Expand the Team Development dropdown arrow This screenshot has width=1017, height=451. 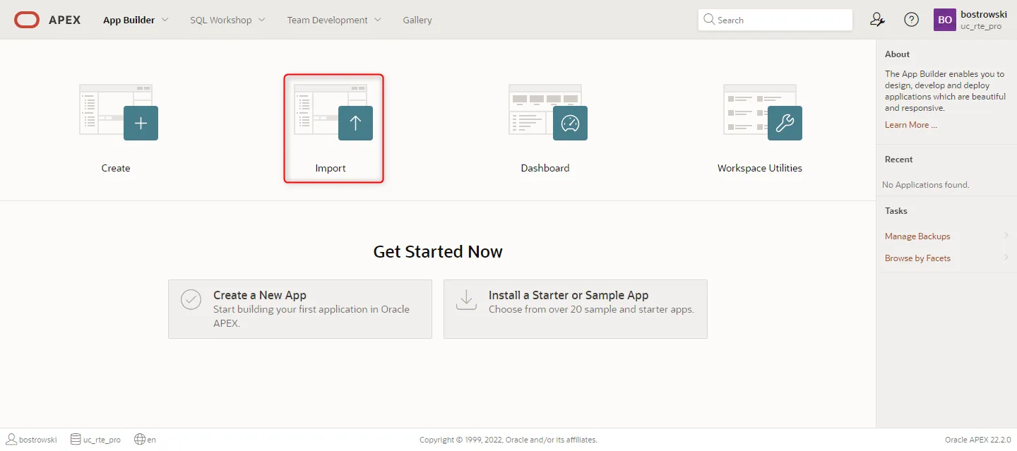(377, 20)
